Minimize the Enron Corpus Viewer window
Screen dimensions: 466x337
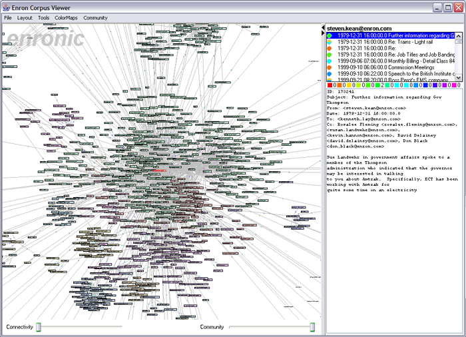pos(437,8)
